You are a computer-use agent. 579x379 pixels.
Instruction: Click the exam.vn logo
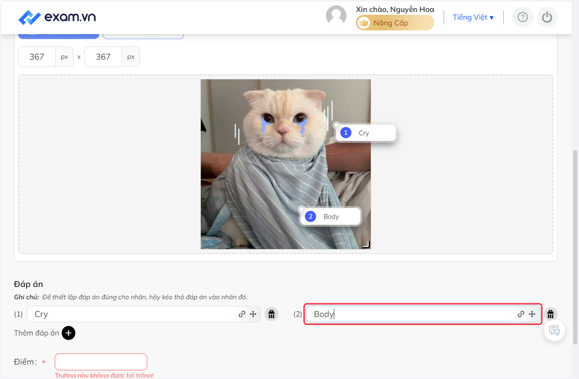click(x=57, y=17)
